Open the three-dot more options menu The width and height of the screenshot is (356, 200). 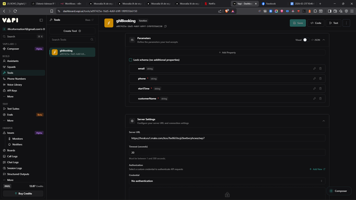click(346, 23)
